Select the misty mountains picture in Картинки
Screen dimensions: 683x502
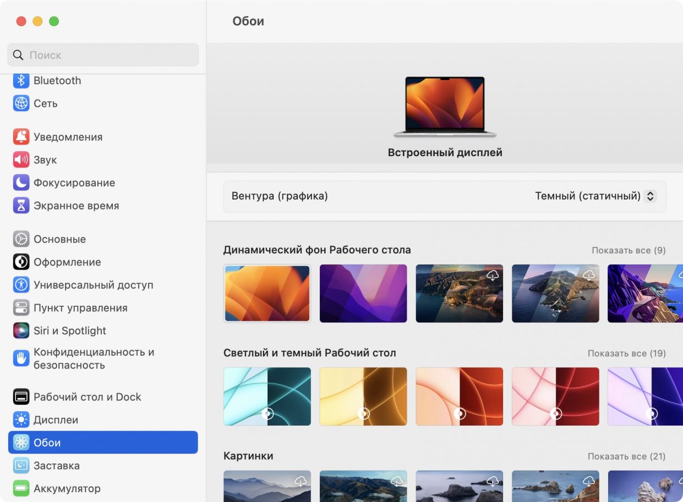[x=267, y=486]
